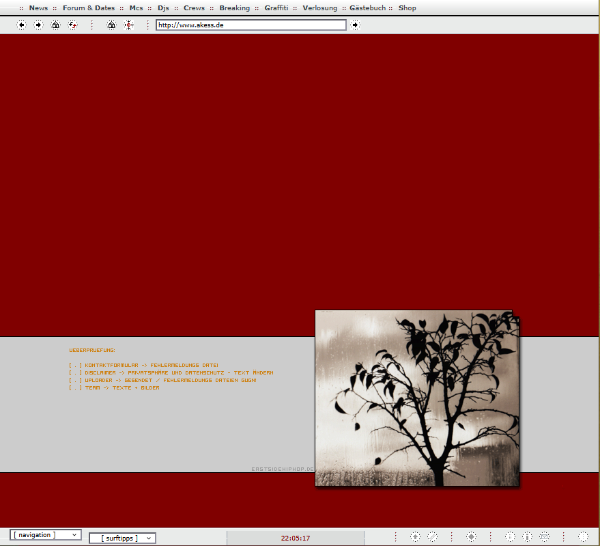Click the URL address input field

[251, 25]
